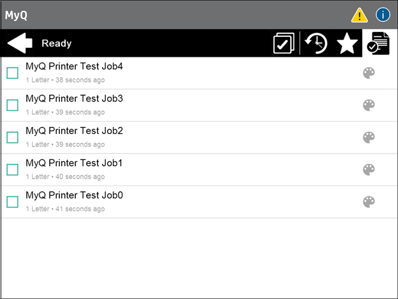The image size is (398, 299).
Task: Click color palette icon for Test Job3
Action: [369, 105]
